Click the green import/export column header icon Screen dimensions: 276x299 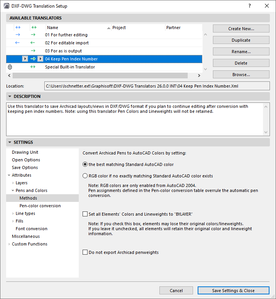[34, 28]
